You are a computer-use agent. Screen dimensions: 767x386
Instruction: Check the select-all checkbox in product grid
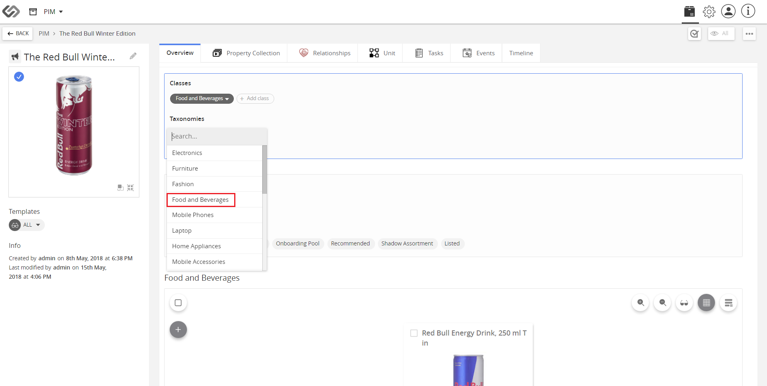pos(178,303)
